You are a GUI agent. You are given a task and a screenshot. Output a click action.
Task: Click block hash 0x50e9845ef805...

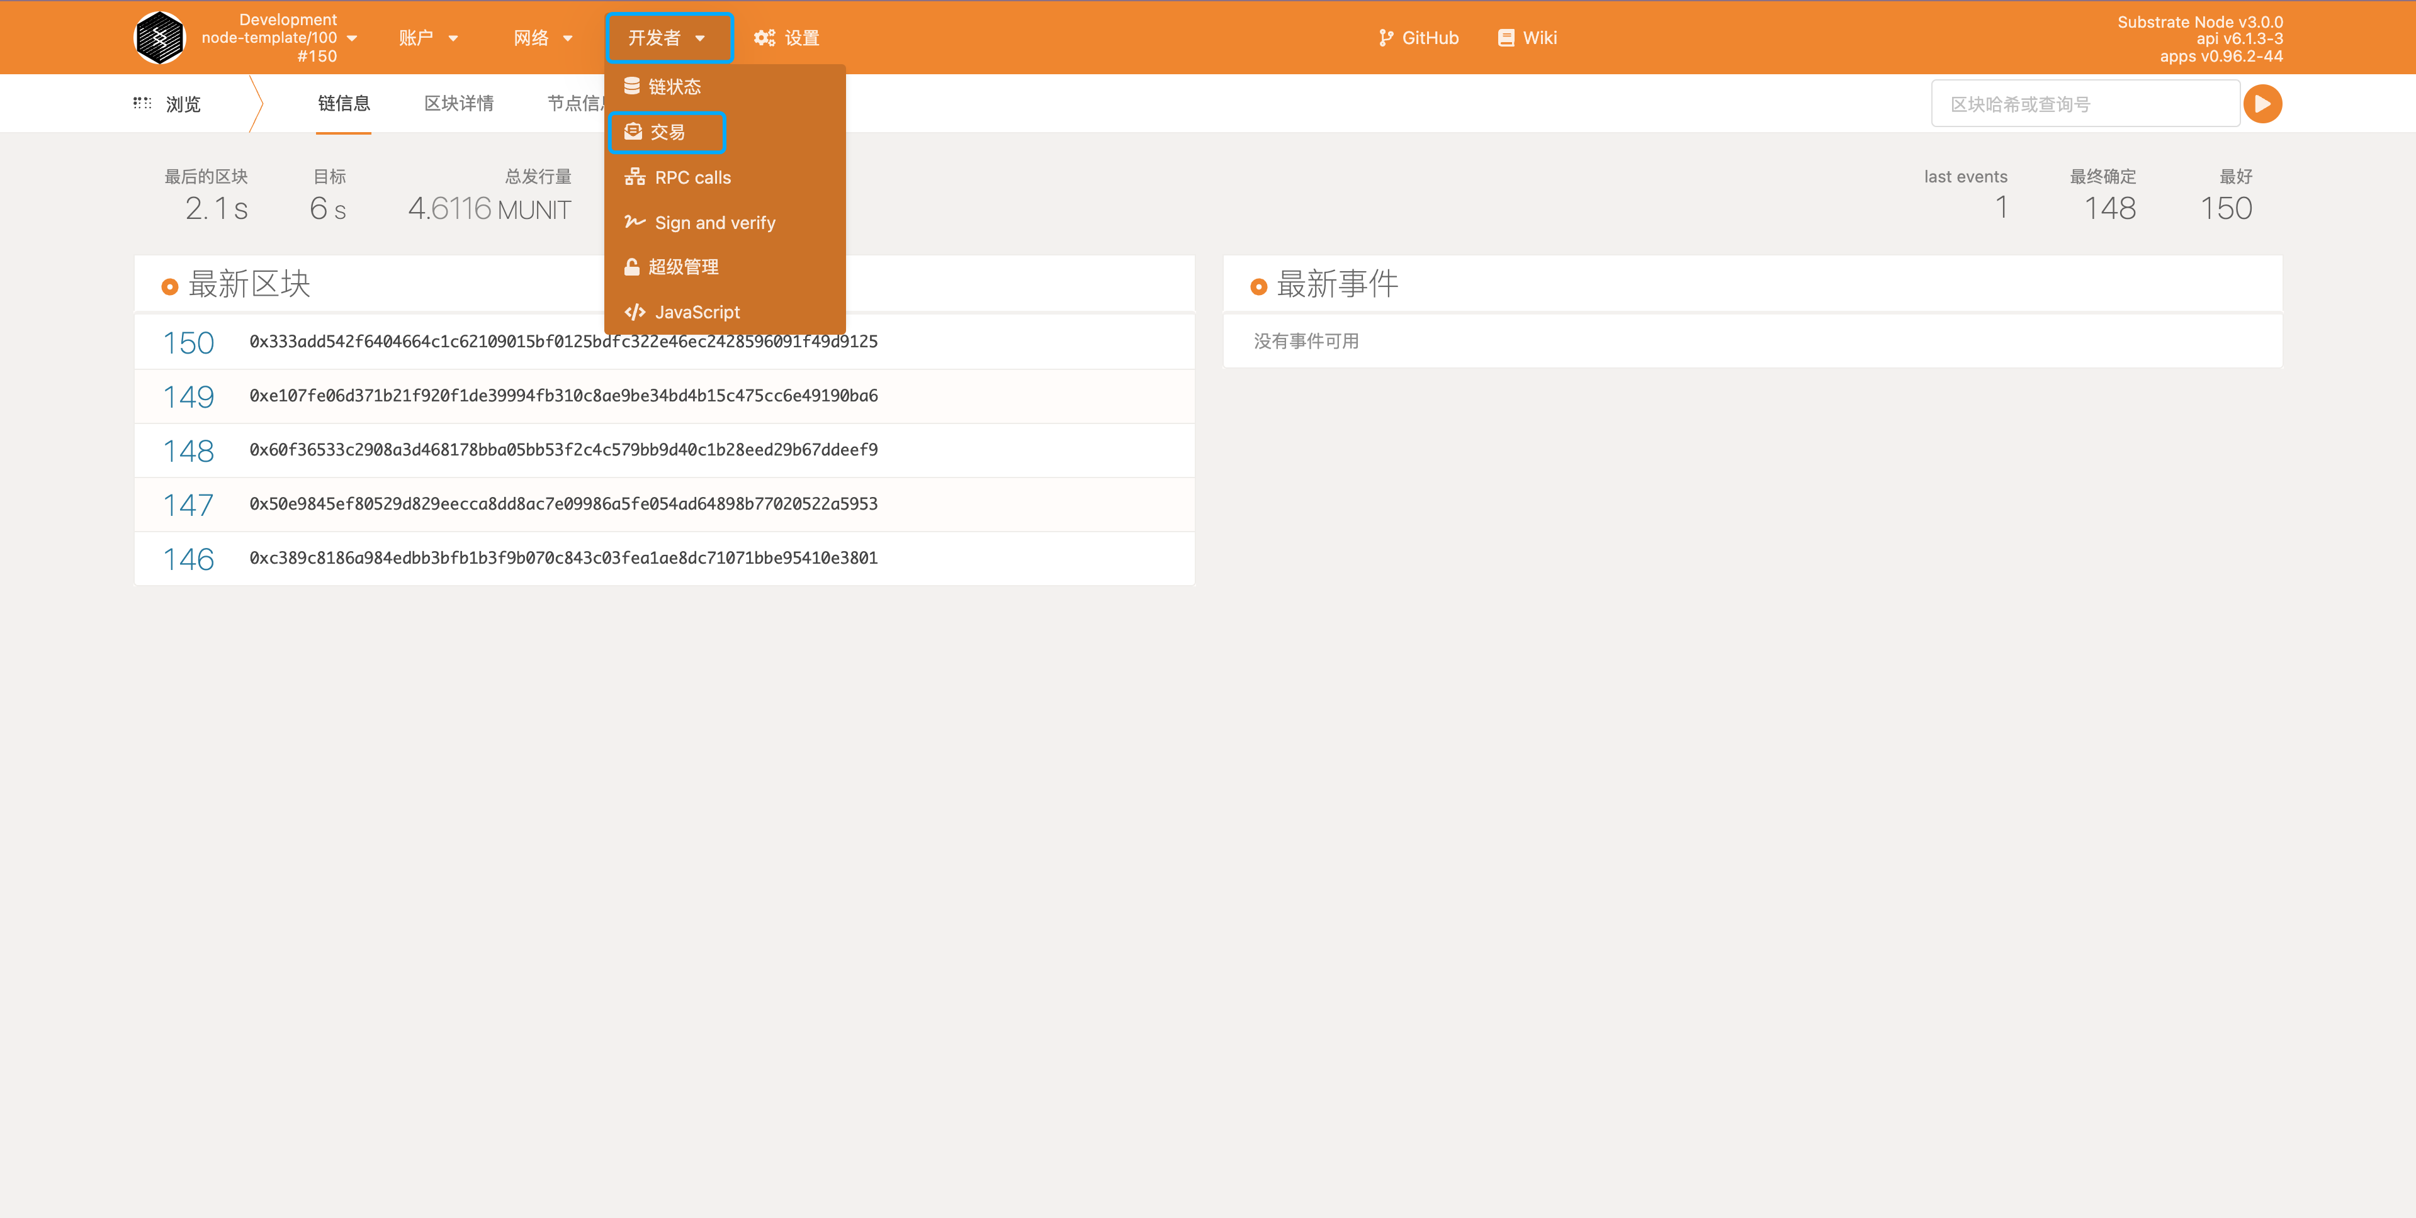coord(563,503)
